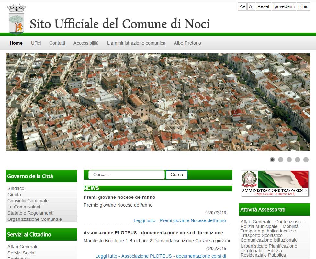
Task: Go to the Contatti page
Action: point(57,43)
